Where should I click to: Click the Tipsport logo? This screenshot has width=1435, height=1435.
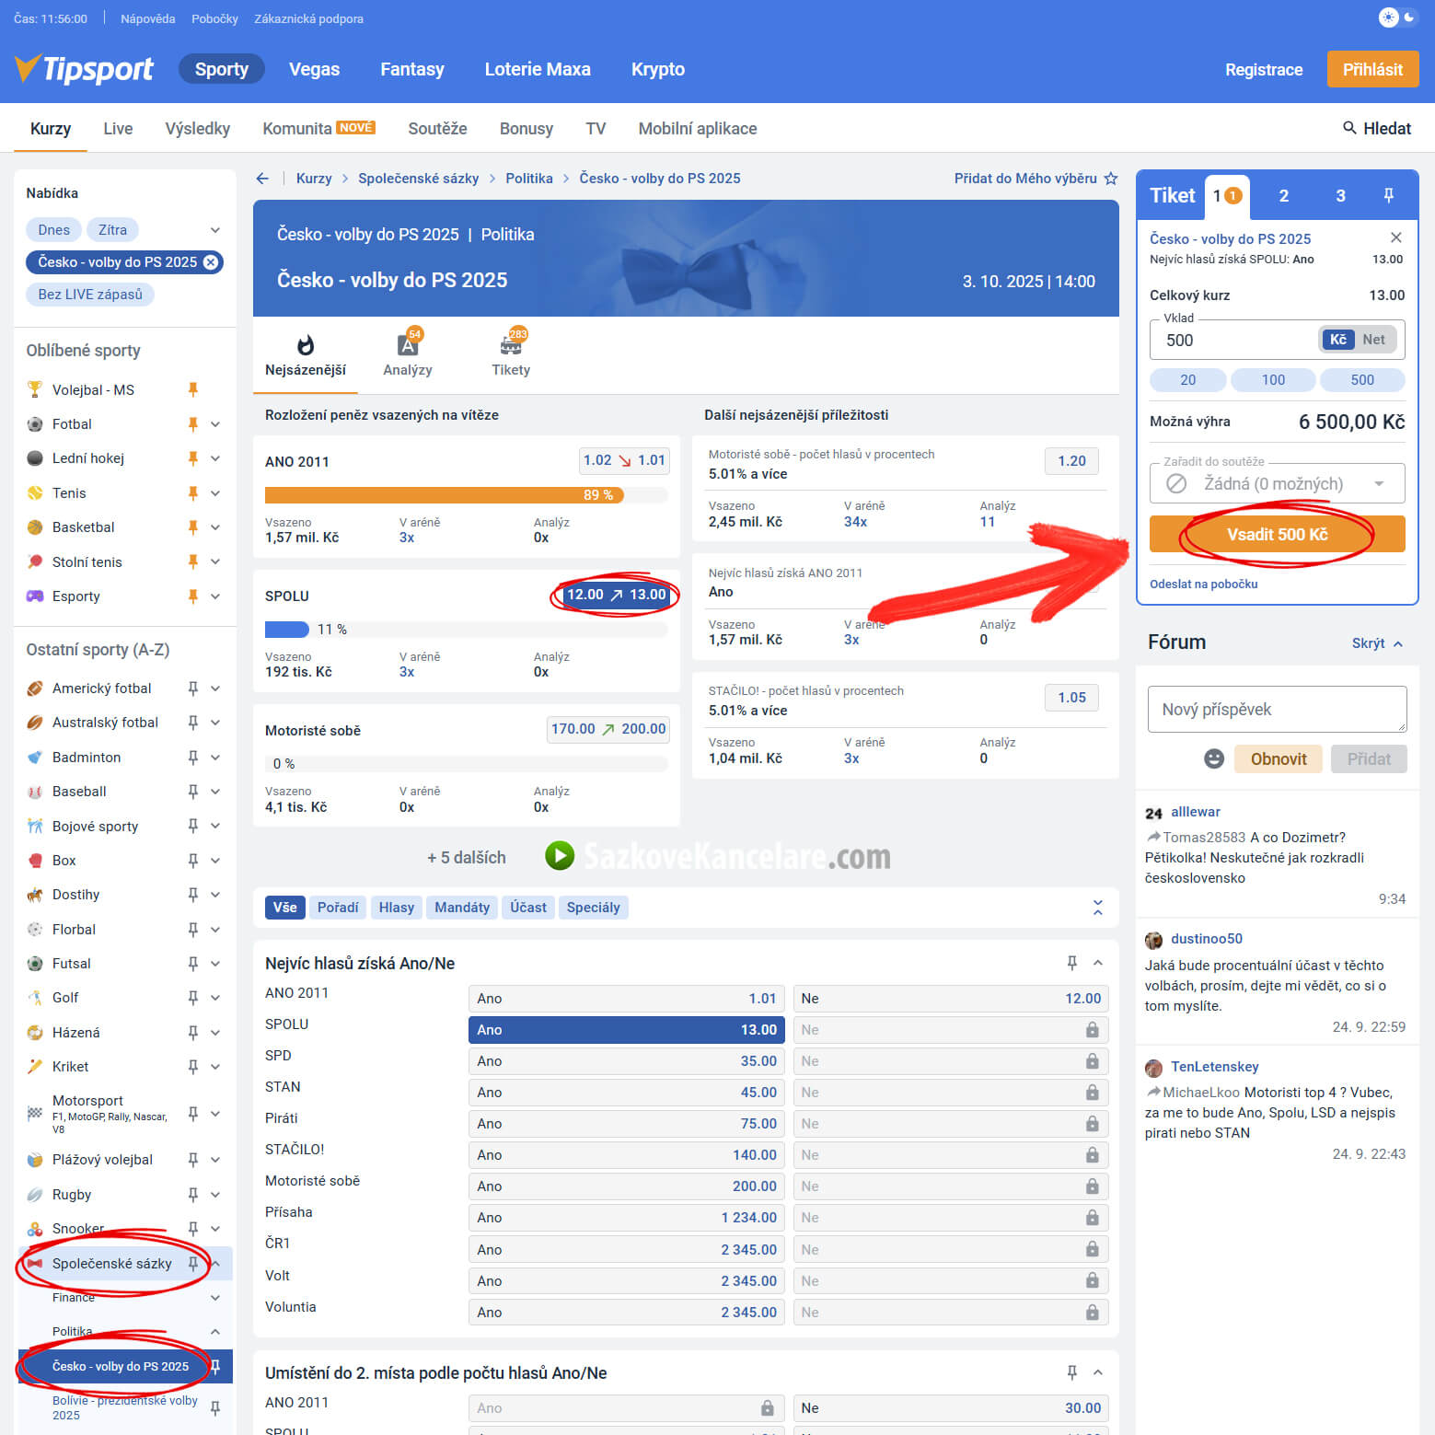85,69
